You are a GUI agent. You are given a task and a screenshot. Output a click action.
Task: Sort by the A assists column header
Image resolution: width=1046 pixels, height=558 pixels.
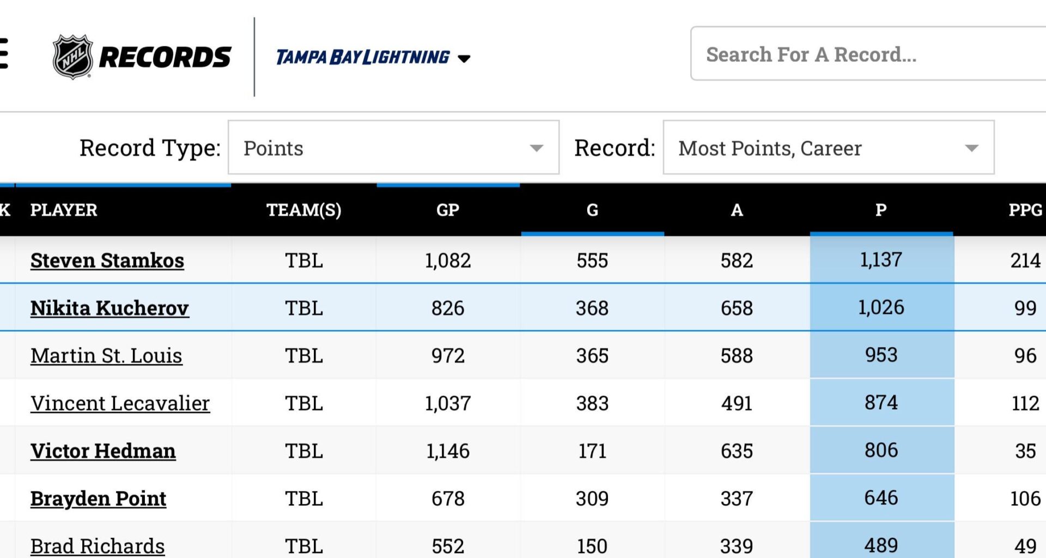(737, 210)
